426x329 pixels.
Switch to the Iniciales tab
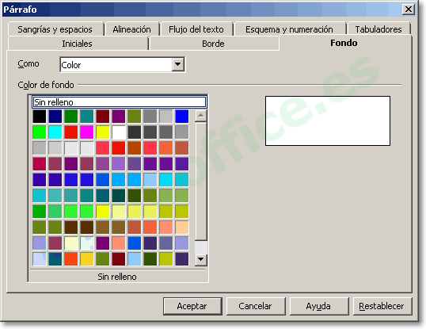point(77,44)
